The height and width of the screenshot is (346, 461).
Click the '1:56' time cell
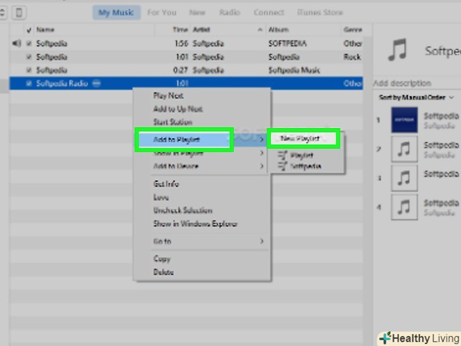[181, 44]
